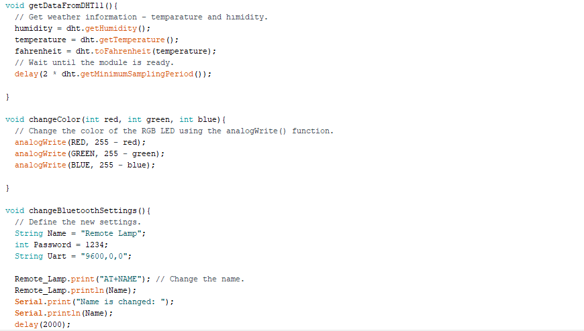This screenshot has height=331, width=584.
Task: Click the Uart string "9600,0,0"
Action: click(106, 256)
